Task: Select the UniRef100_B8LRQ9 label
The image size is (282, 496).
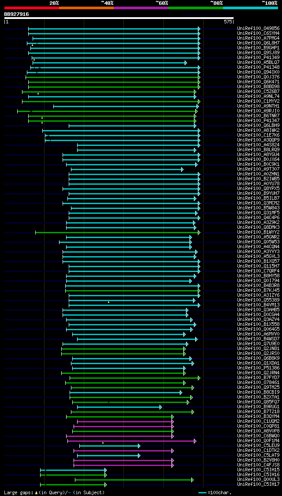Action: 258,149
